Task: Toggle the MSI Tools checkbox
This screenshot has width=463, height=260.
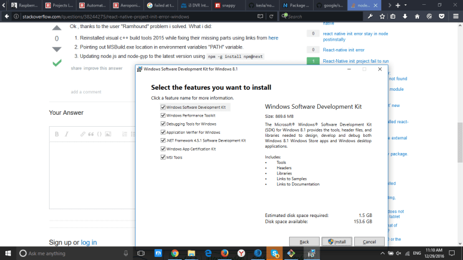Action: 163,157
